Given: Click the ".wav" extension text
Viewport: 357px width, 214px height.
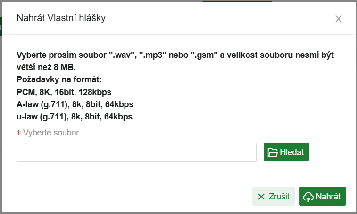Looking at the screenshot, I should click(122, 55).
